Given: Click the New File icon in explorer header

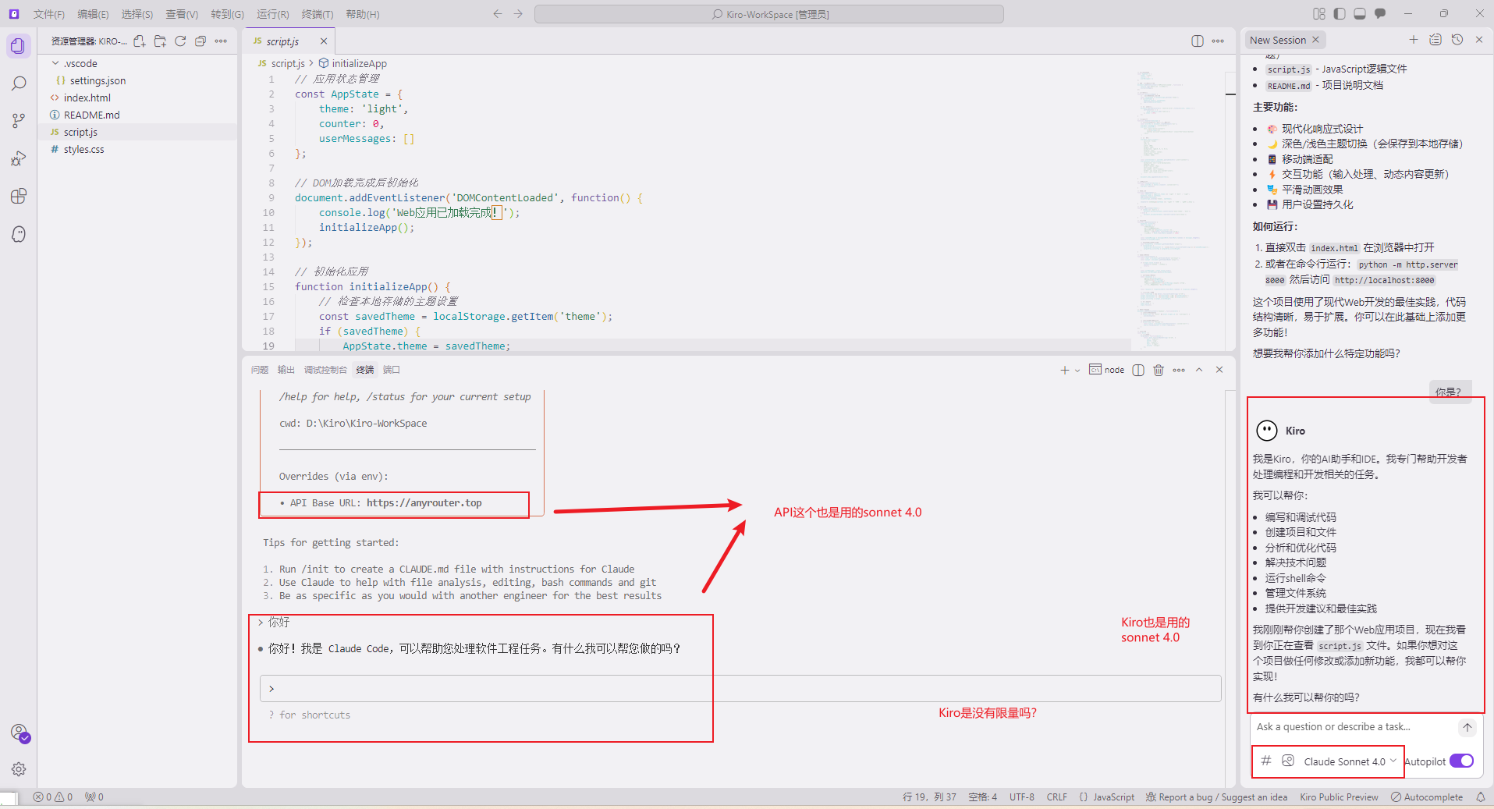Looking at the screenshot, I should 140,41.
